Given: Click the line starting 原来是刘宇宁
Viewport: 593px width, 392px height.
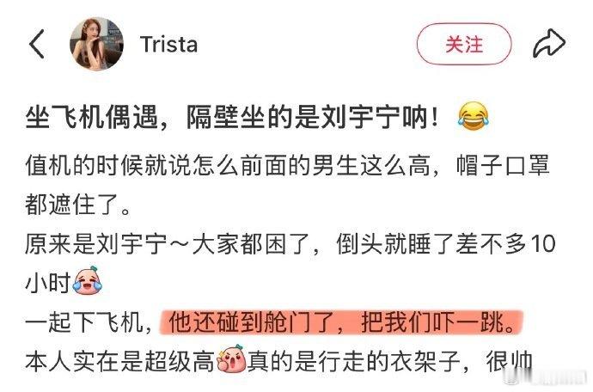Looking at the screenshot, I should point(290,244).
